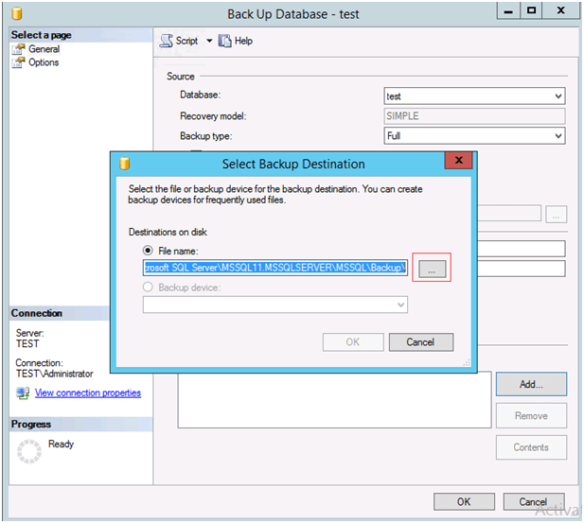Viewport: 584px width, 523px height.
Task: Click the database icon in dialog title bar
Action: tap(124, 162)
